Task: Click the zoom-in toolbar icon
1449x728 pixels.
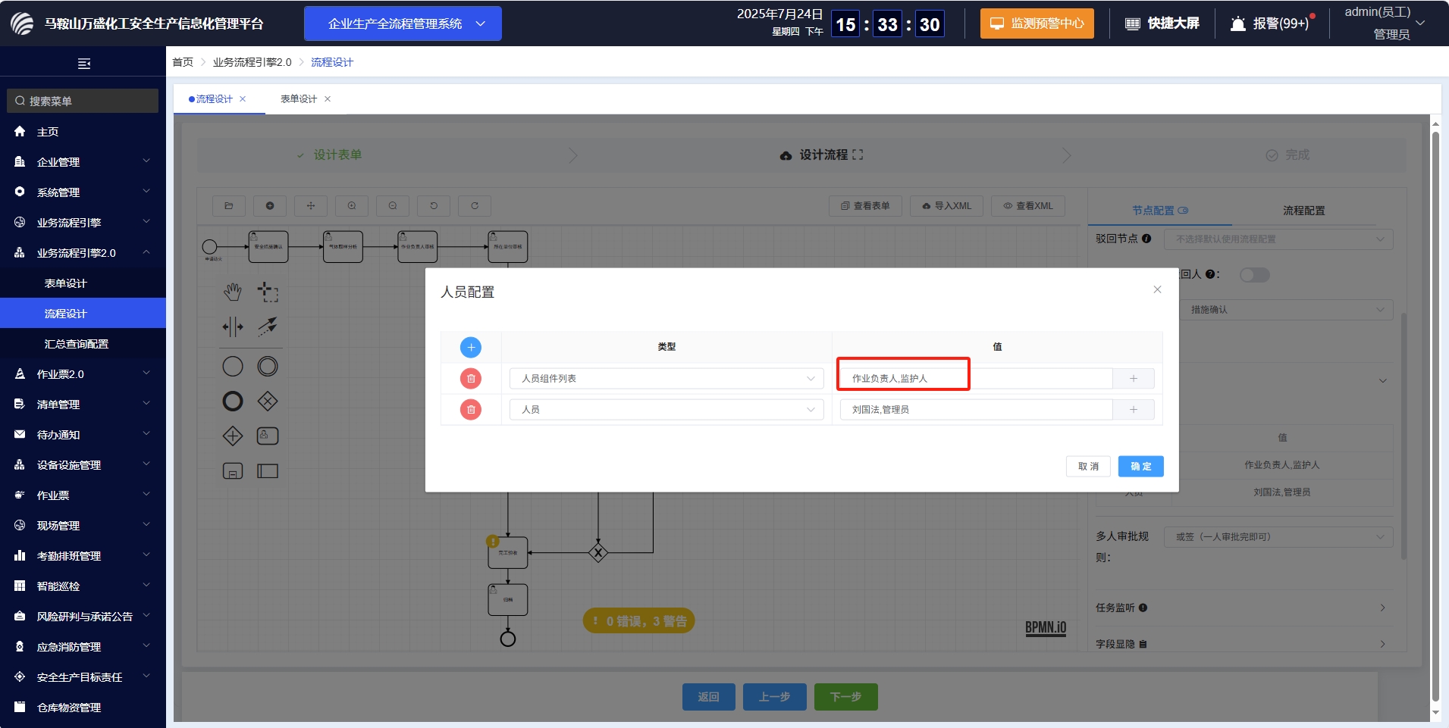Action: click(x=352, y=206)
